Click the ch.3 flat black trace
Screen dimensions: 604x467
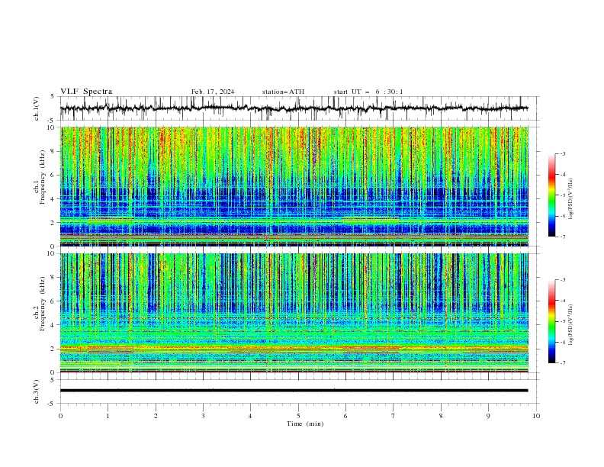[x=294, y=391]
